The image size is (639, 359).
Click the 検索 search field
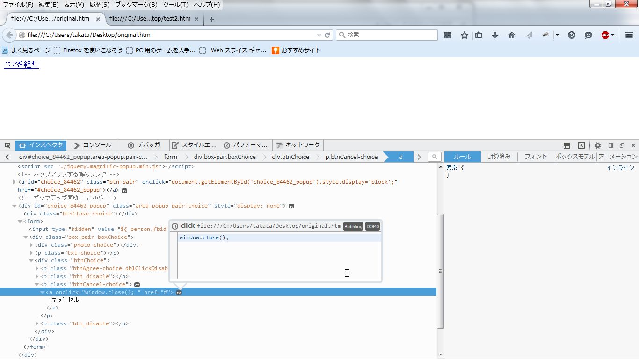[387, 35]
